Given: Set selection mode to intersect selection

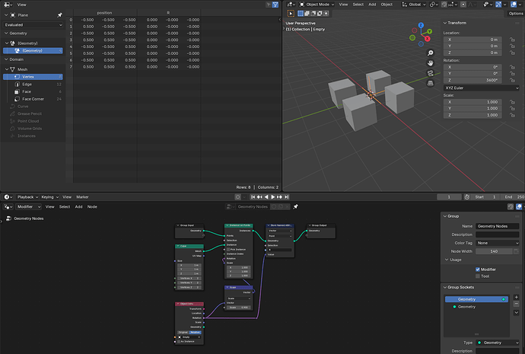Looking at the screenshot, I should [x=326, y=14].
